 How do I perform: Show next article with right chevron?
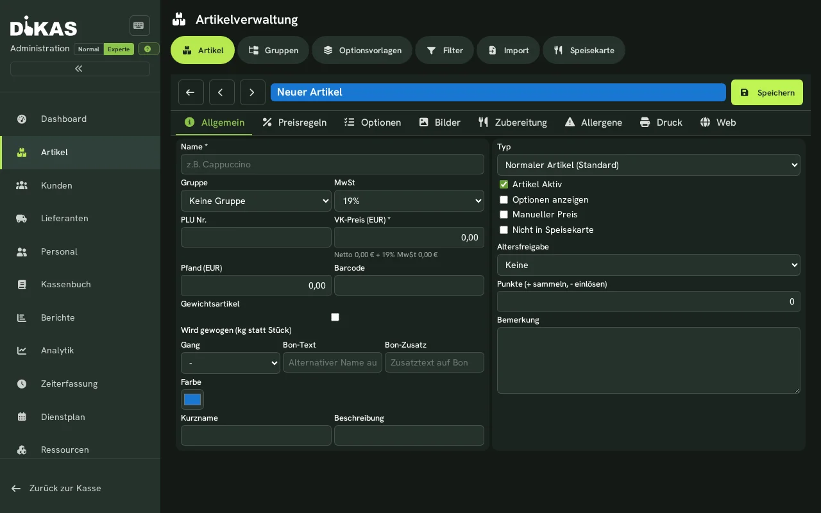[253, 92]
